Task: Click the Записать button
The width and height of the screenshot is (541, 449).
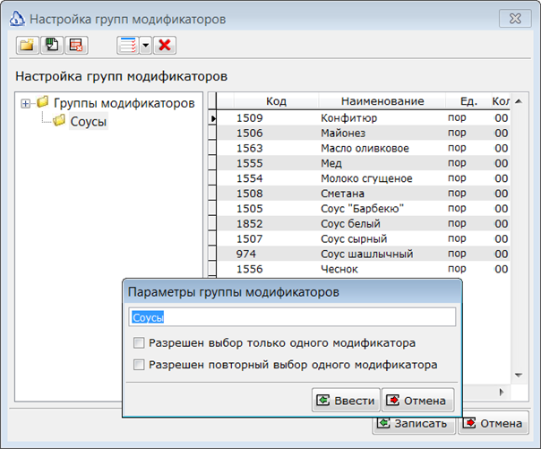Action: click(414, 423)
